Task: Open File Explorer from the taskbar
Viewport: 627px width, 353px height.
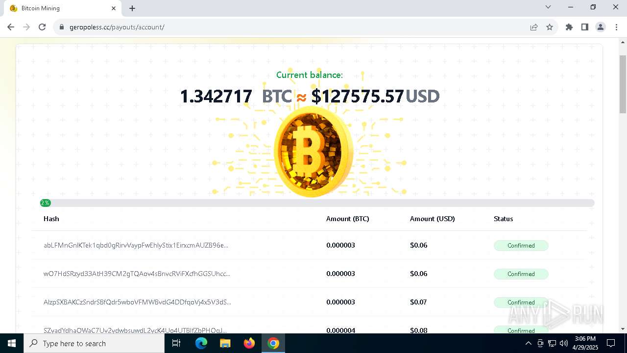Action: 225,343
